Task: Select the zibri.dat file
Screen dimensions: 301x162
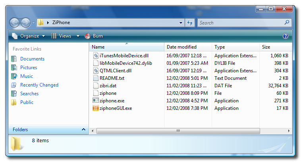Action: point(108,86)
